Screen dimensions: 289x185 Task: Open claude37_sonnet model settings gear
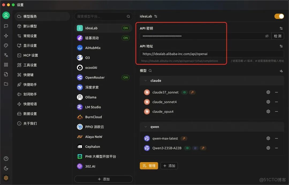[268, 92]
